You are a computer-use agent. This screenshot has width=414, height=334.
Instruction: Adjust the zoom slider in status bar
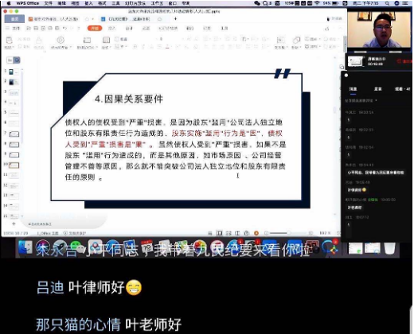[x=288, y=233]
